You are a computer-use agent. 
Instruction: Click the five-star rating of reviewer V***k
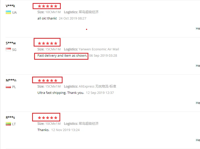pos(48,6)
